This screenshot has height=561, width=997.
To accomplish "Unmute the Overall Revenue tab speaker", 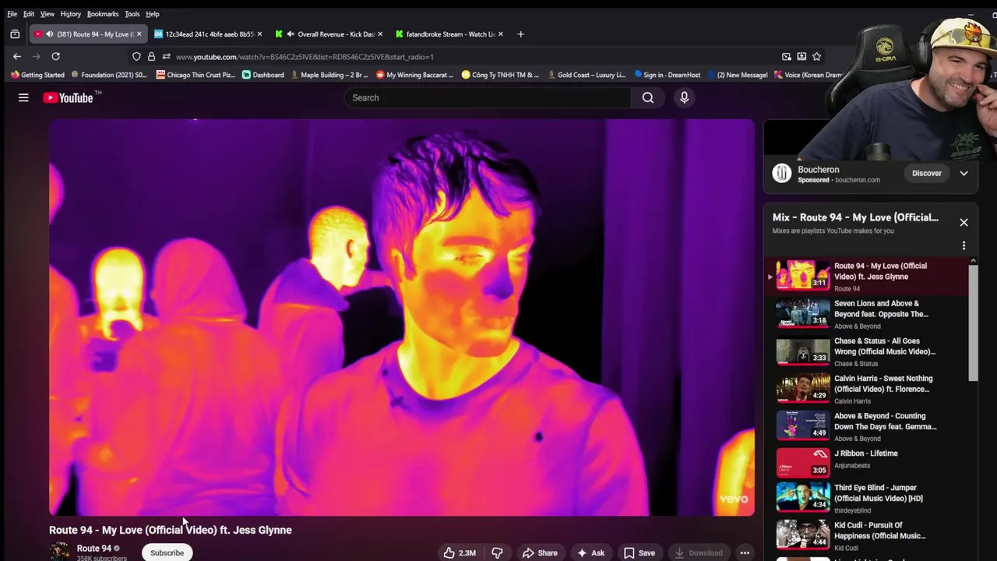I will tap(291, 34).
